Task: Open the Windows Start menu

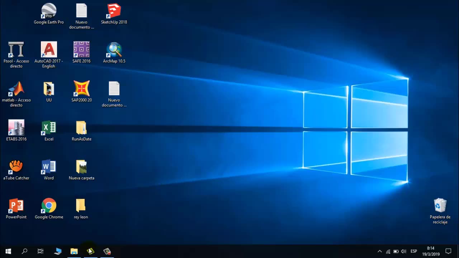Action: 8,251
